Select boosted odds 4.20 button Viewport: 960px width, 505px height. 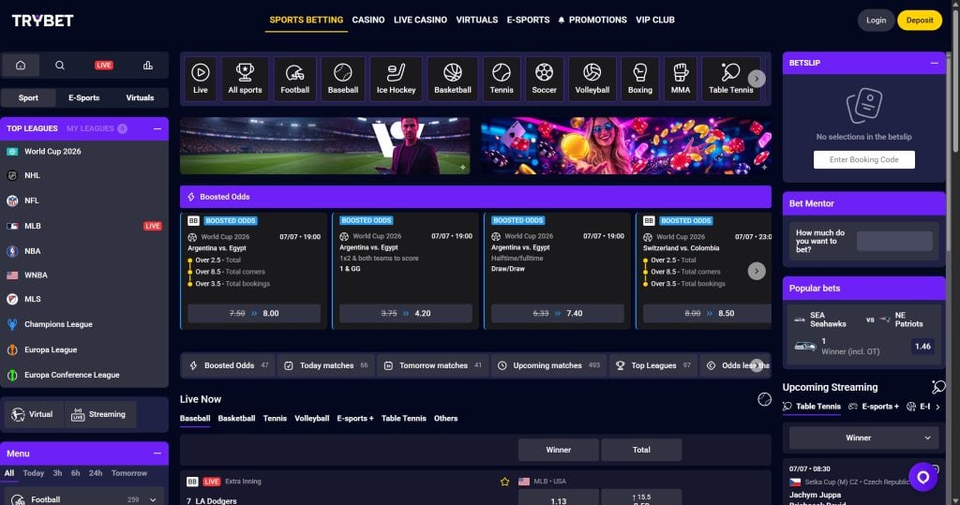(405, 314)
